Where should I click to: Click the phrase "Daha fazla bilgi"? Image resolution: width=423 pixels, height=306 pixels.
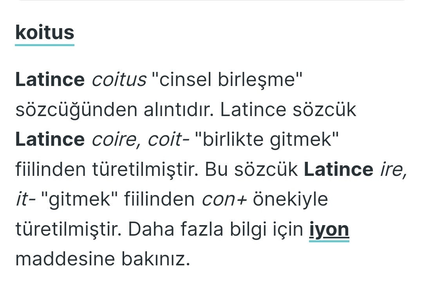coord(193,229)
